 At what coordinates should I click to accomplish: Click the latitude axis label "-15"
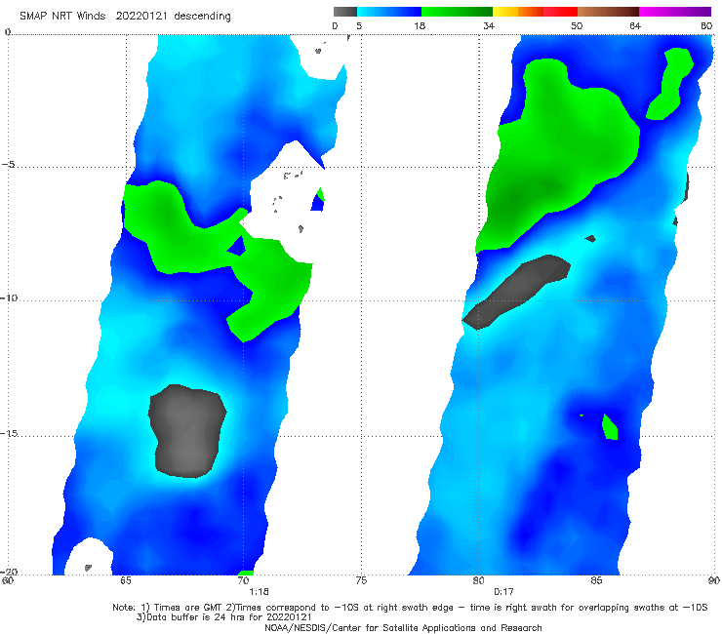8,433
